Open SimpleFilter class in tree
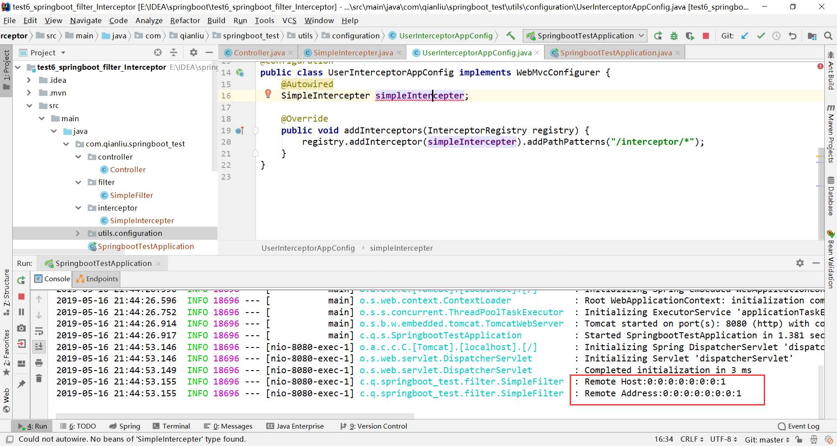This screenshot has width=837, height=446. 131,195
